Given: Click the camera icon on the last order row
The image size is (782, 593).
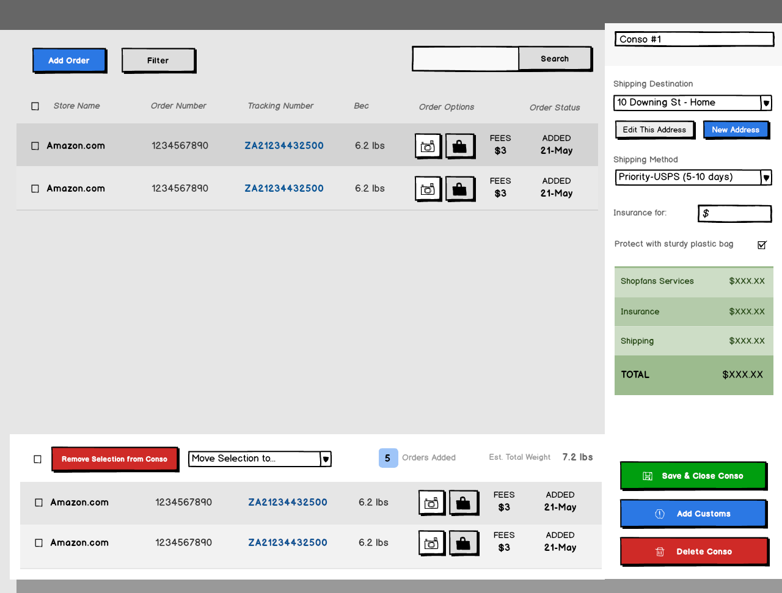Looking at the screenshot, I should click(x=432, y=542).
